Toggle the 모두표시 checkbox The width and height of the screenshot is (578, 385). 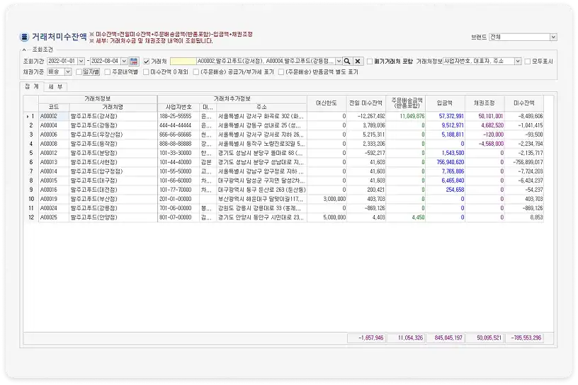[x=528, y=62]
